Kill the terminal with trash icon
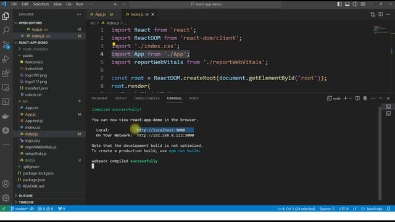The image size is (395, 222). [365, 99]
